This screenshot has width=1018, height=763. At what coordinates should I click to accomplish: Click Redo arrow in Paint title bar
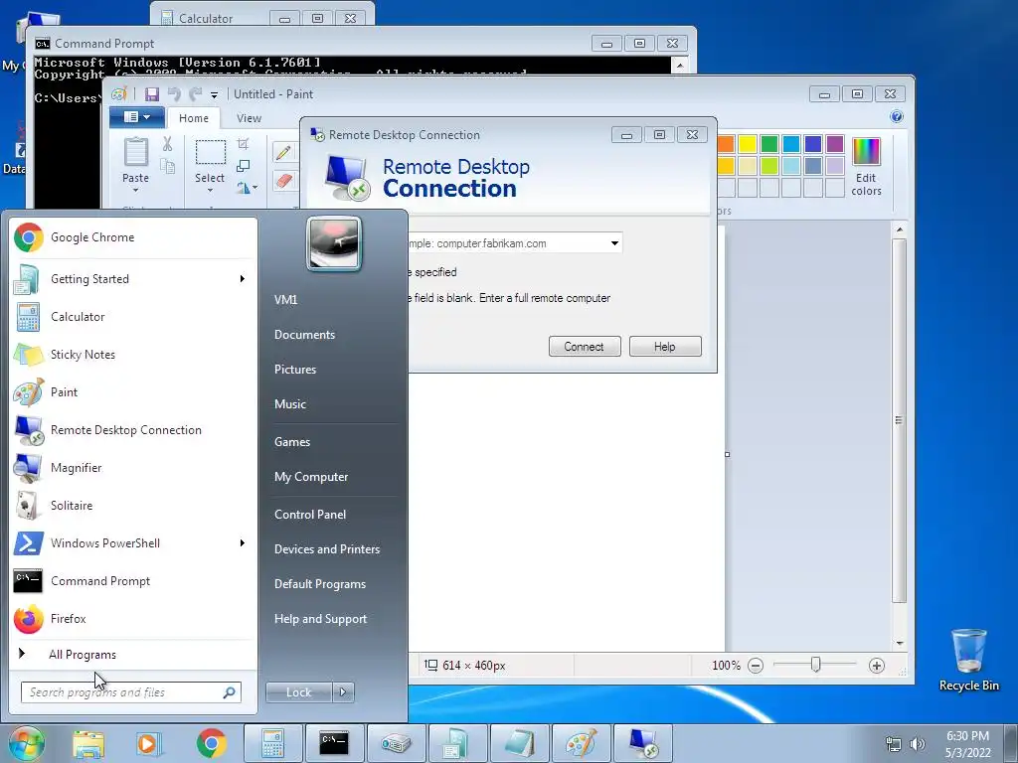pos(195,94)
